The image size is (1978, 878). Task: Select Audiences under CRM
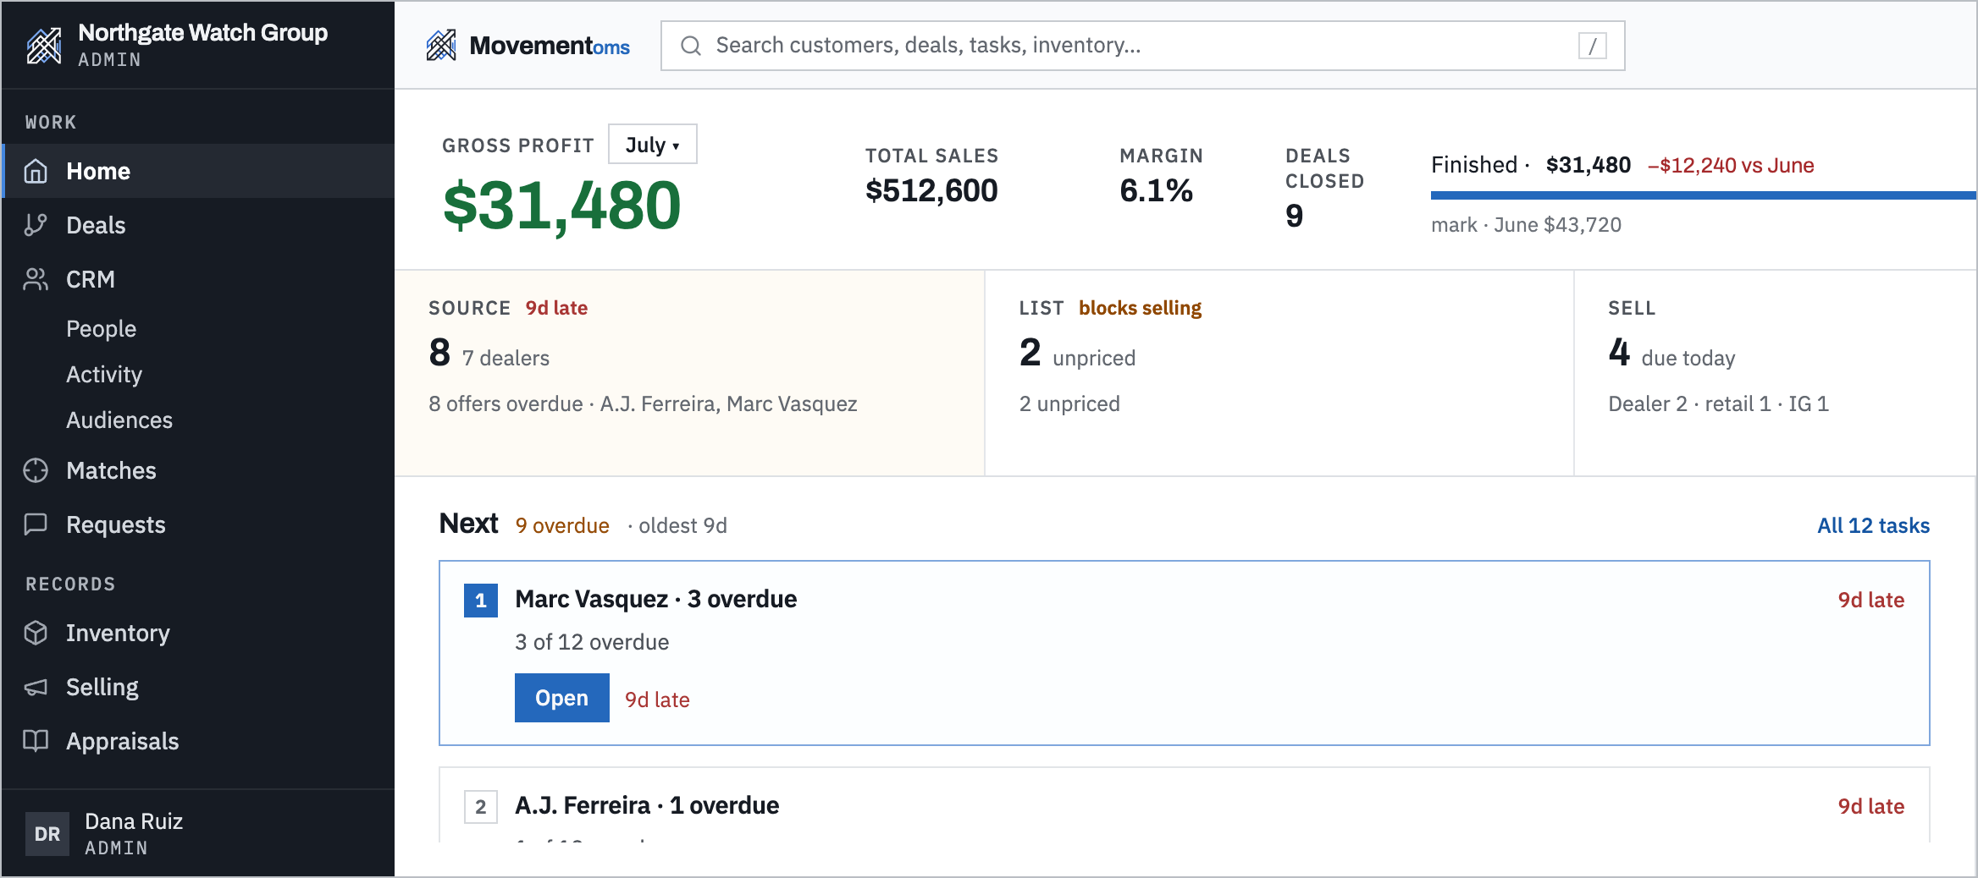click(x=119, y=420)
